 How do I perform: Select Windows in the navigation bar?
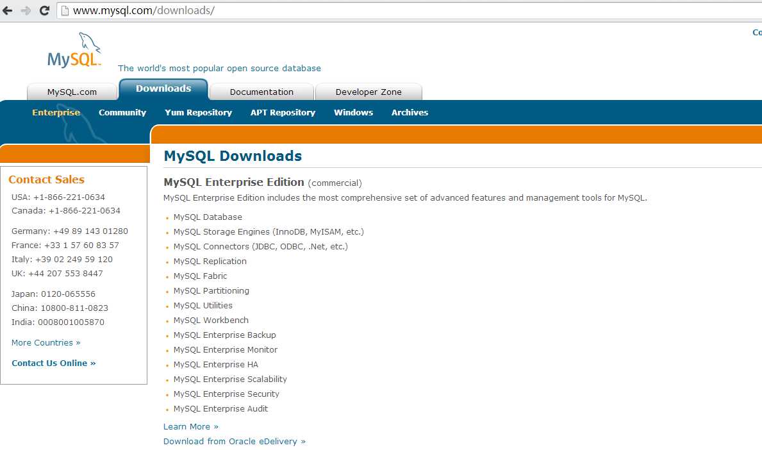pyautogui.click(x=353, y=112)
